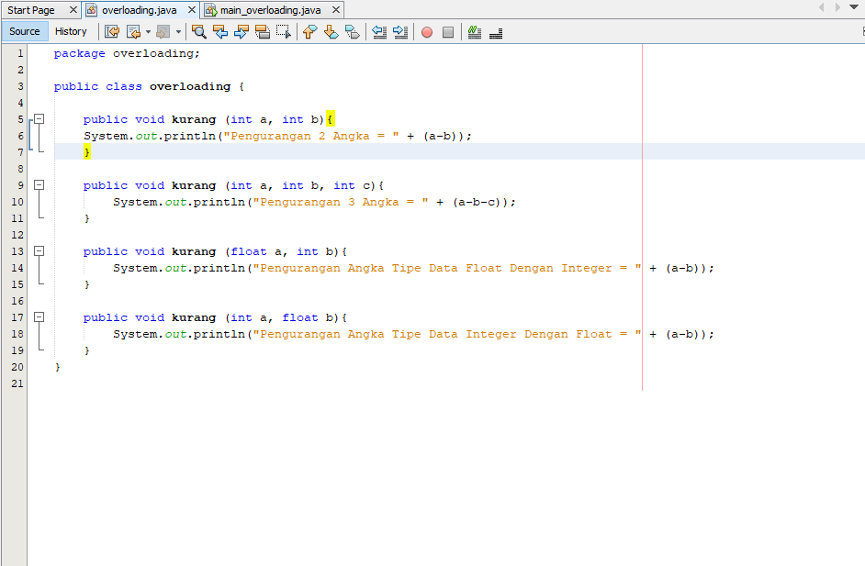Click the Find Next Occurrence icon
Screen dimensions: 865x566
click(x=242, y=32)
